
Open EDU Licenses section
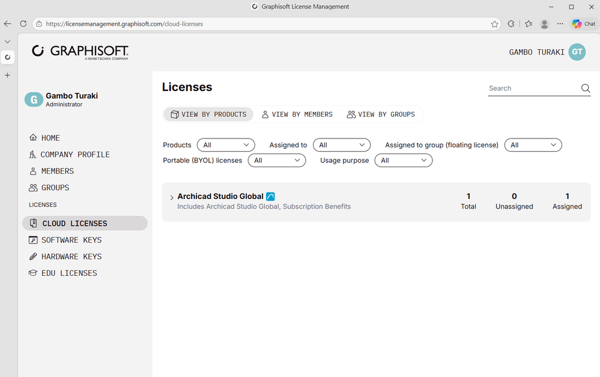(x=63, y=273)
